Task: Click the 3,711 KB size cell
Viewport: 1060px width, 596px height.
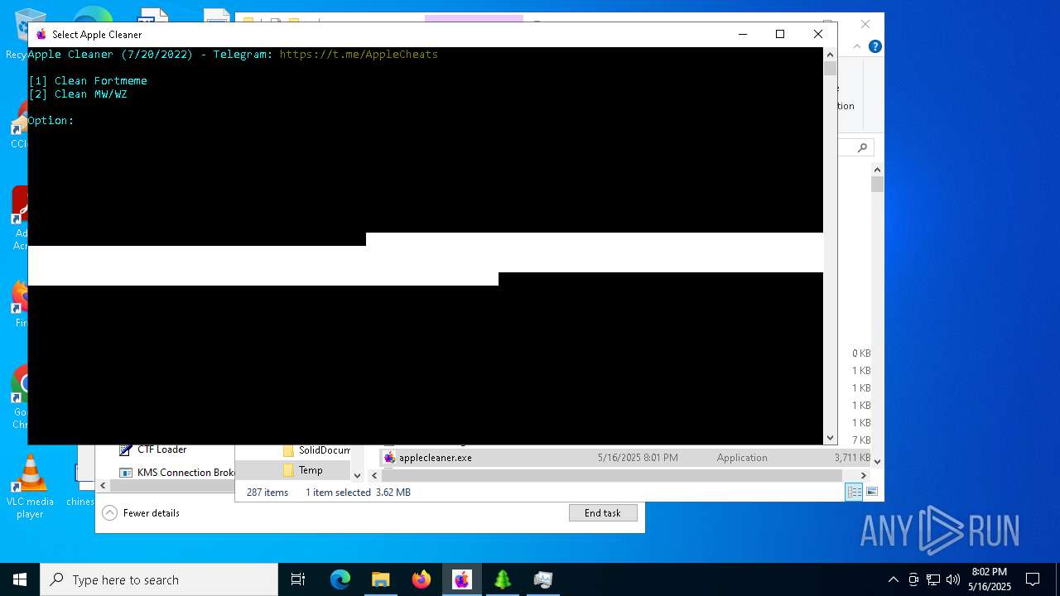Action: [852, 458]
